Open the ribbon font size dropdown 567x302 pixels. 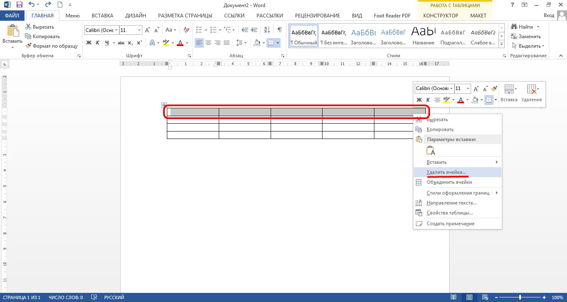pyautogui.click(x=139, y=30)
